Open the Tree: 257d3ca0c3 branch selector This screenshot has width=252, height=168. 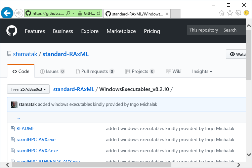[x=28, y=89]
